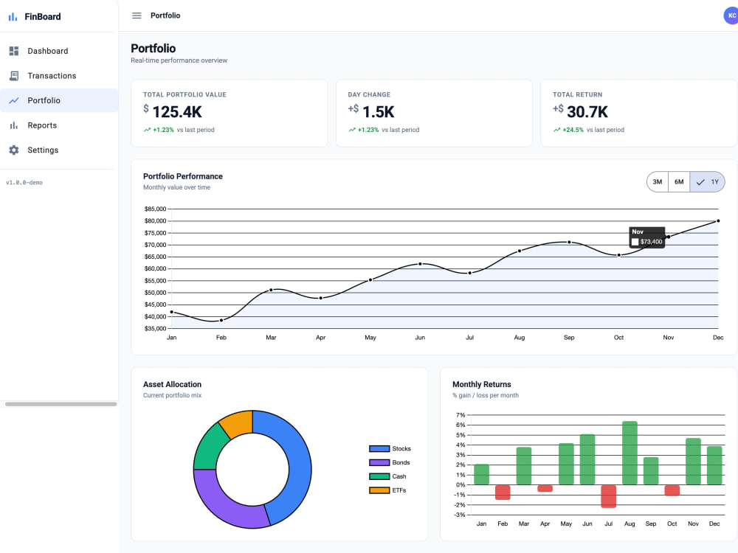Click the Nov $73,400 tooltip
Viewport: 738px width, 553px height.
[x=646, y=237]
